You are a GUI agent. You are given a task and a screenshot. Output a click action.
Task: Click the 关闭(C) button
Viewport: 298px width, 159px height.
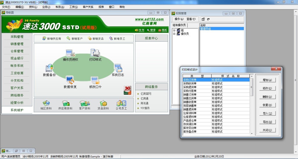coord(267,130)
